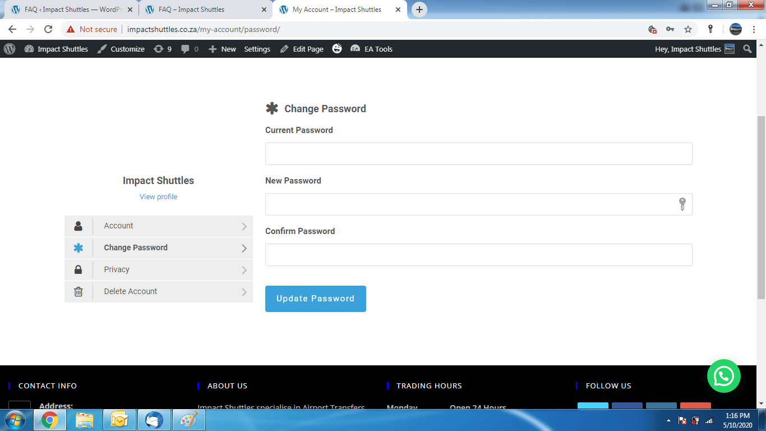The height and width of the screenshot is (431, 766).
Task: Open the Settings menu in admin bar
Action: 257,49
